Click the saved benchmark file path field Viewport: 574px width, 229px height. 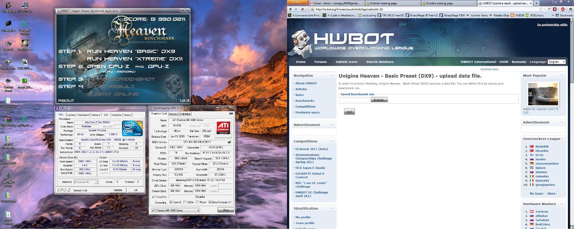355,100
